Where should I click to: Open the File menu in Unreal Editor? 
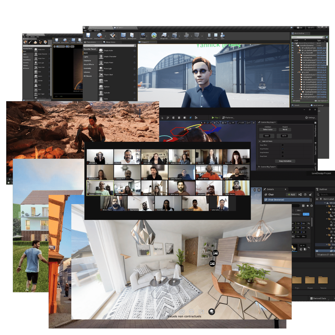(85, 31)
